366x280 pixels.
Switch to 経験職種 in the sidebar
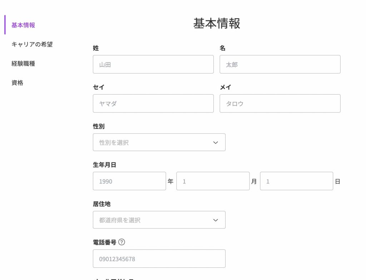(x=23, y=64)
